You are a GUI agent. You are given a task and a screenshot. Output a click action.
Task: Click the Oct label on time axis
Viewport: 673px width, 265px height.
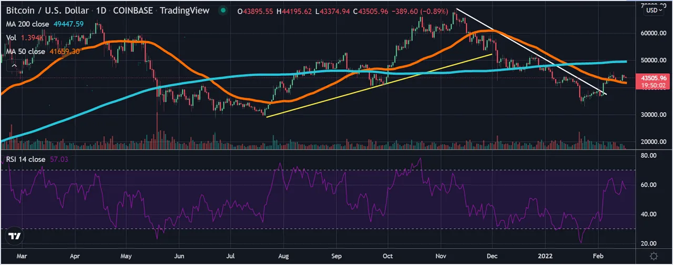click(x=388, y=256)
